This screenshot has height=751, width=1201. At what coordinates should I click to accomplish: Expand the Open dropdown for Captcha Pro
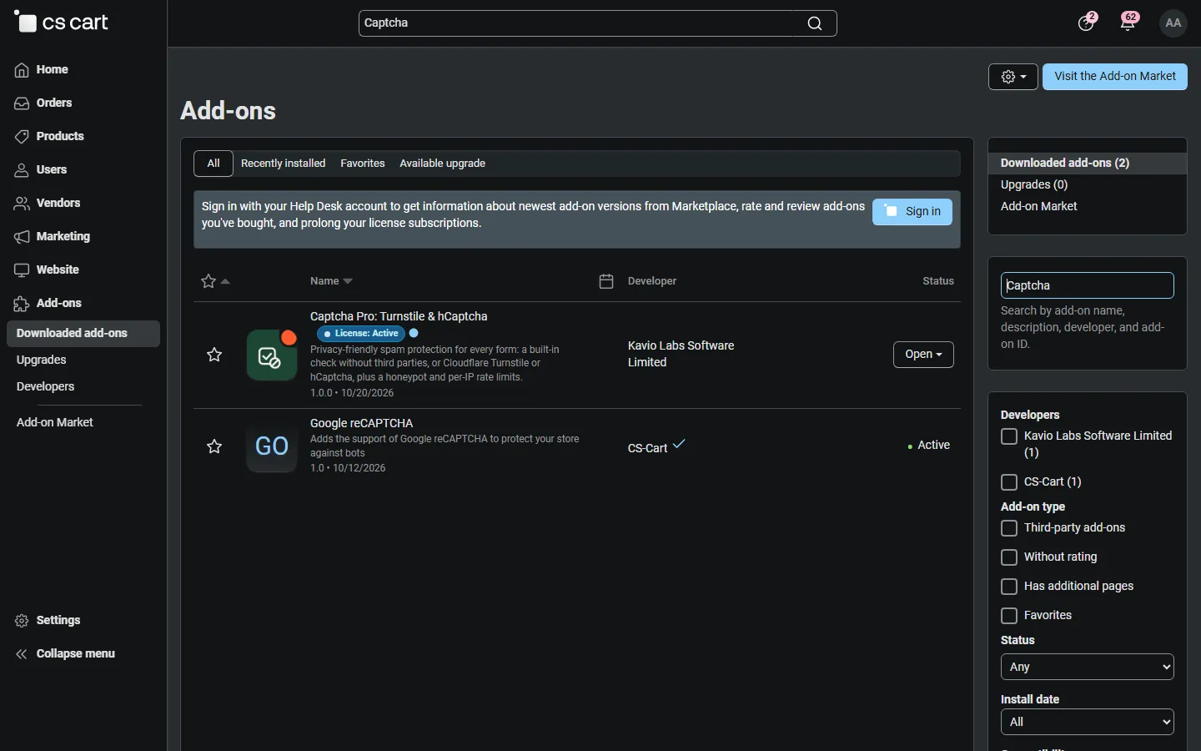[923, 355]
